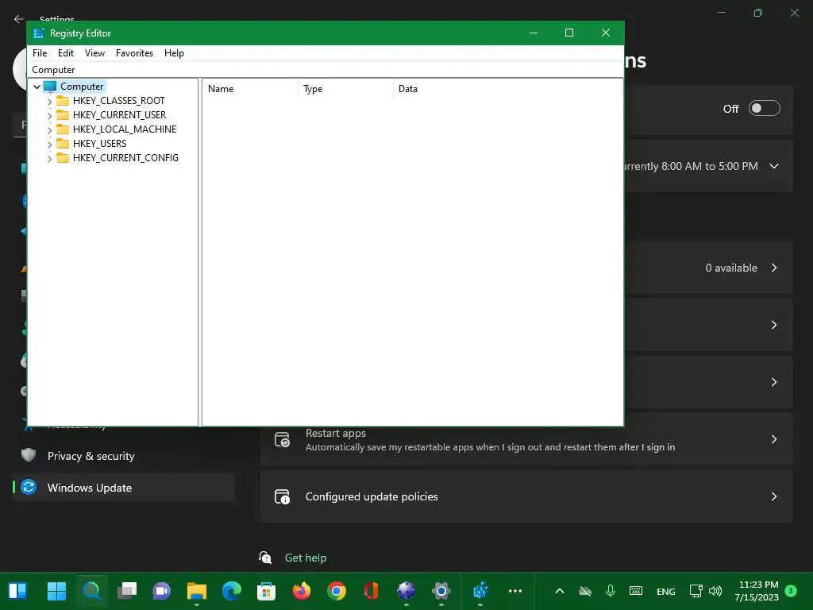Launch the Teams Chat taskbar icon
Image resolution: width=813 pixels, height=610 pixels.
(x=162, y=591)
